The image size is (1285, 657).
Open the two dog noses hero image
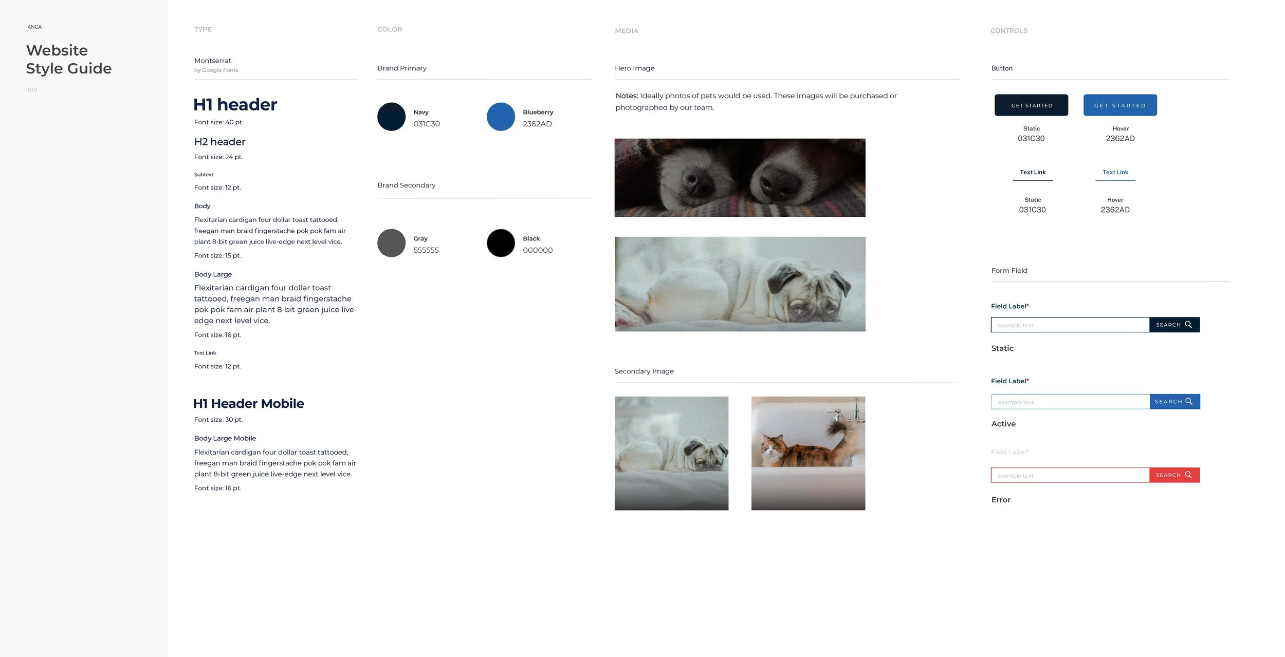pyautogui.click(x=739, y=178)
